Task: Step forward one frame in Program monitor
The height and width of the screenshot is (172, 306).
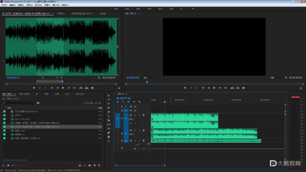Action: 220,88
